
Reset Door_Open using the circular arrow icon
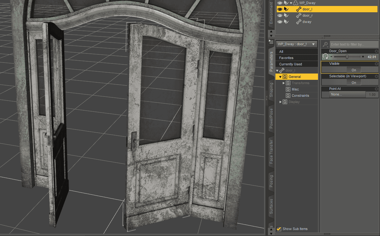coord(325,57)
